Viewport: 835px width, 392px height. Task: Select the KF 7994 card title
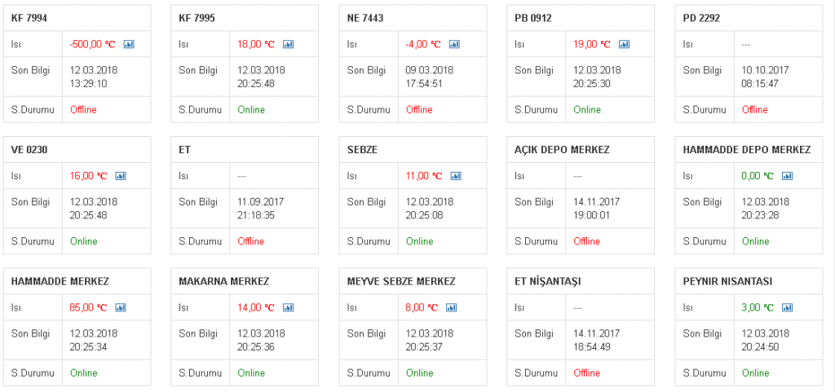click(x=29, y=18)
